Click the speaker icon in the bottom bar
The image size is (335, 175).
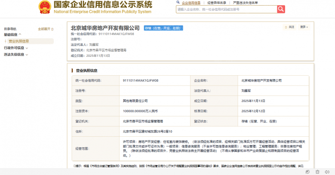point(327,172)
